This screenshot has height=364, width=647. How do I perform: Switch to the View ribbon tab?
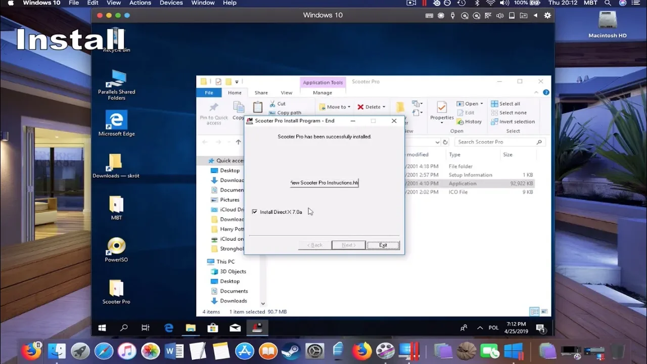pyautogui.click(x=287, y=93)
